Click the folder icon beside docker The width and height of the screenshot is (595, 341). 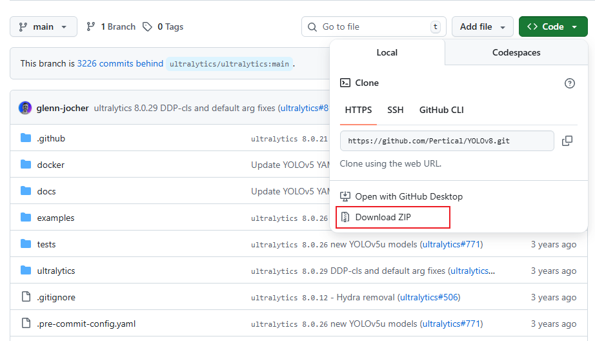click(x=26, y=165)
